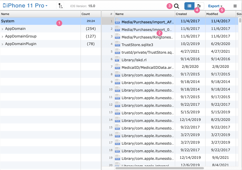
Task: Sort files by the # column
Action: tap(108, 14)
